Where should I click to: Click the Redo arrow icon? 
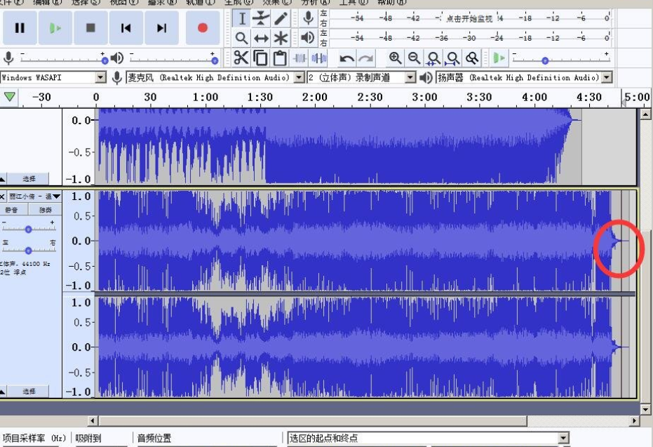[365, 58]
